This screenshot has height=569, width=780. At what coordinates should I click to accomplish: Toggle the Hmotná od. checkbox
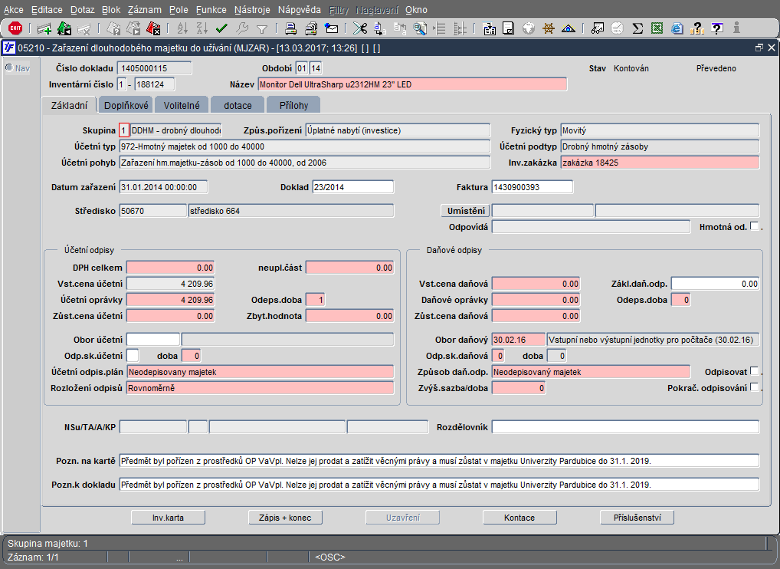click(x=755, y=227)
